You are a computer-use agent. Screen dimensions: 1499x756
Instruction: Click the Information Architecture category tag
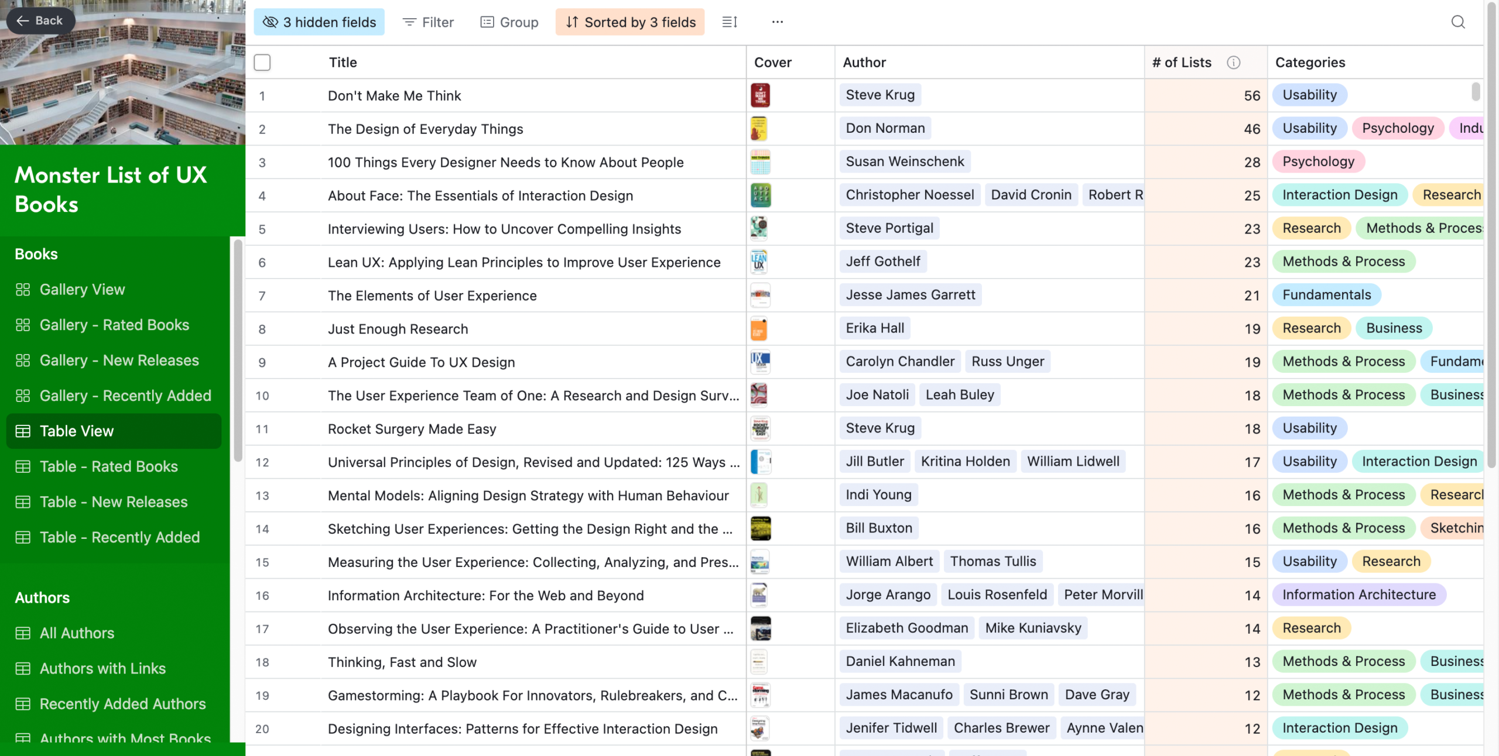click(1359, 595)
